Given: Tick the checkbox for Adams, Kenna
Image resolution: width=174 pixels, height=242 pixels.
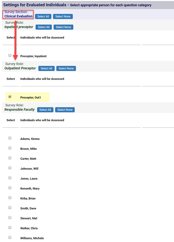Looking at the screenshot, I should (x=10, y=138).
